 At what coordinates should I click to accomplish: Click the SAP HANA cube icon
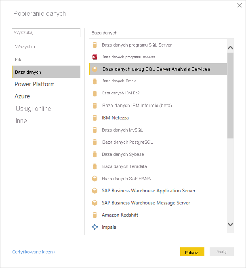95,179
